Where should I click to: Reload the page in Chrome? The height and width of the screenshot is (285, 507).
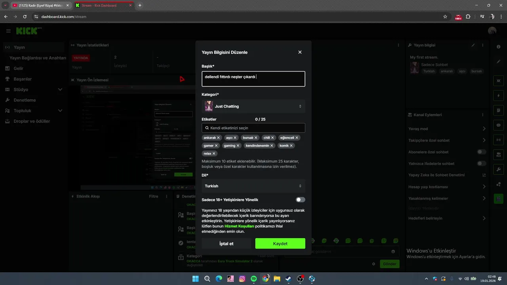(x=25, y=17)
